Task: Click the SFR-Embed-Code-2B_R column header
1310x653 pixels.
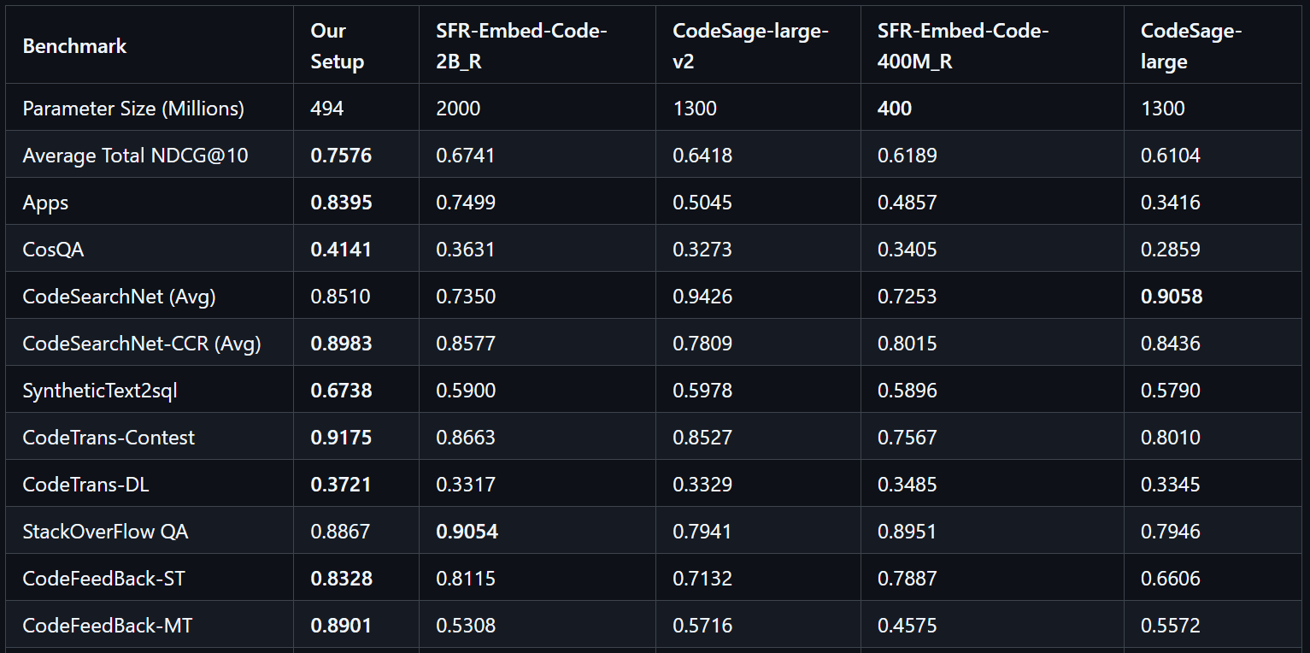Action: click(521, 46)
